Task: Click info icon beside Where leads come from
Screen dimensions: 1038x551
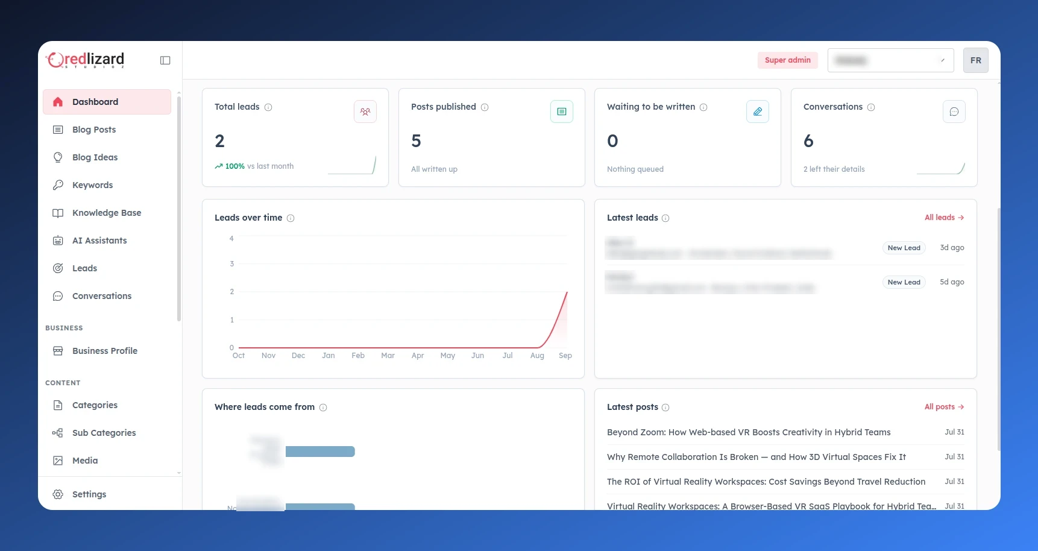Action: [323, 408]
